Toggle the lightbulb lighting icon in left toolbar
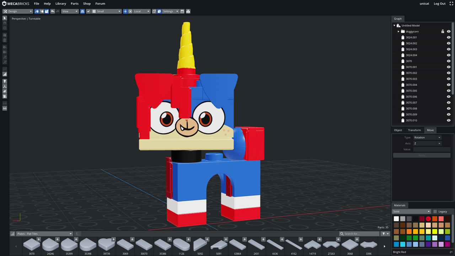This screenshot has width=455, height=256. point(5,81)
